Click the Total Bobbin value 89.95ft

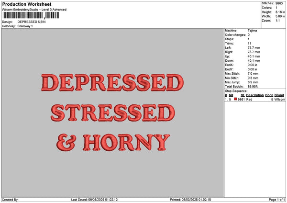pos(253,87)
